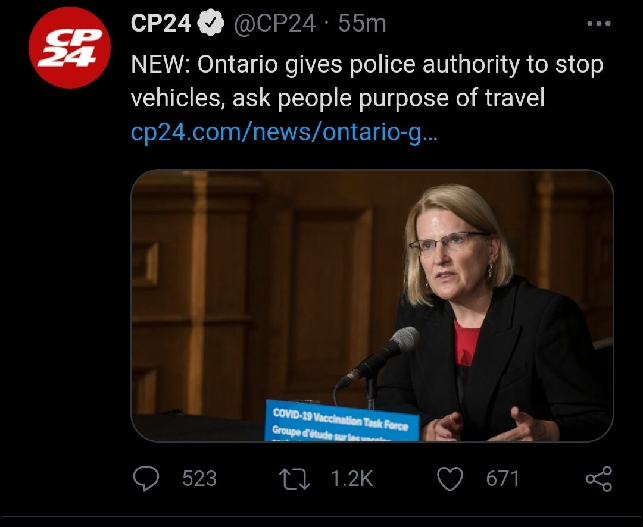Image resolution: width=643 pixels, height=527 pixels.
Task: Click the 671 likes count
Action: [x=503, y=479]
